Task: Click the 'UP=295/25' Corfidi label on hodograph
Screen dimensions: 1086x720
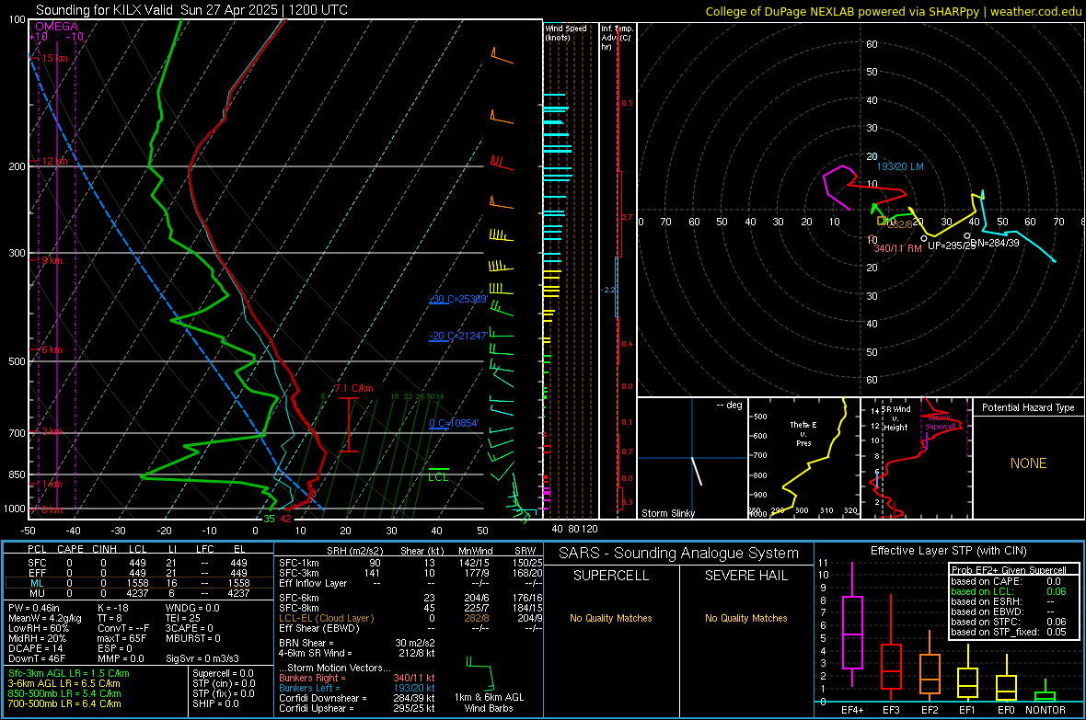Action: pyautogui.click(x=952, y=246)
